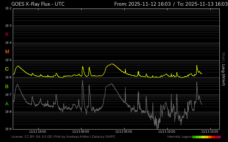Click the 1E-9 y-axis label
Screen dimensions: 228x142
(x=8, y=129)
